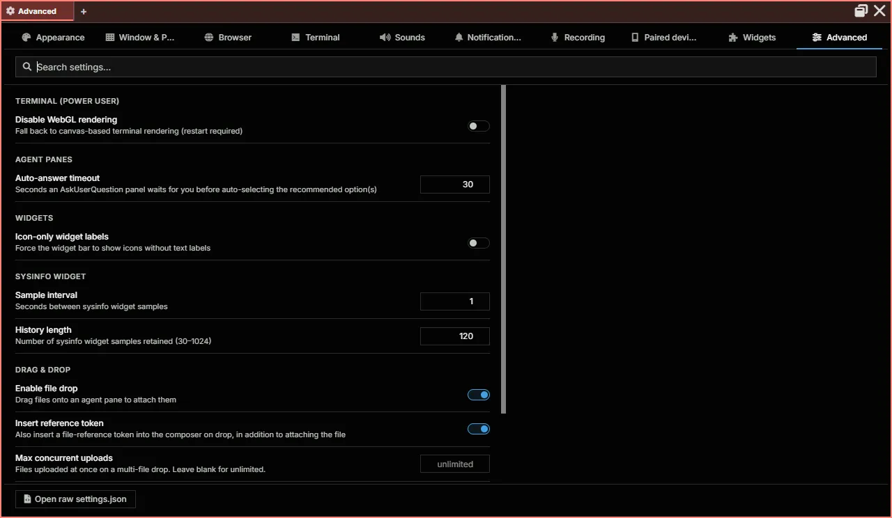Click the globe icon for Browser settings
Screen dimensions: 892x518
tap(208, 38)
